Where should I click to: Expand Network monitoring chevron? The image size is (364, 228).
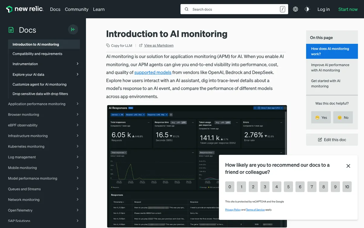pos(78,199)
